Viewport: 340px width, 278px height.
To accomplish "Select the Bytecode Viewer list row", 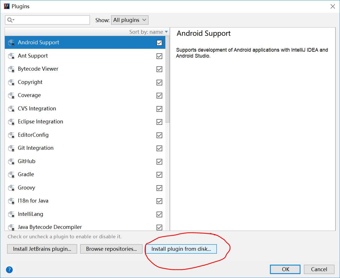I will 85,69.
